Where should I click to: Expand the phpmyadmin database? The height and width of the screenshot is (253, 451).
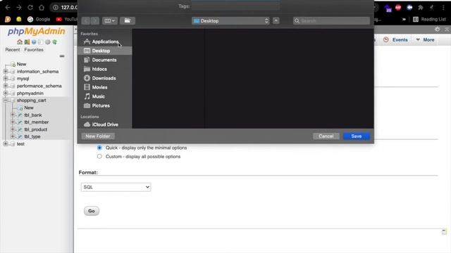pos(6,93)
